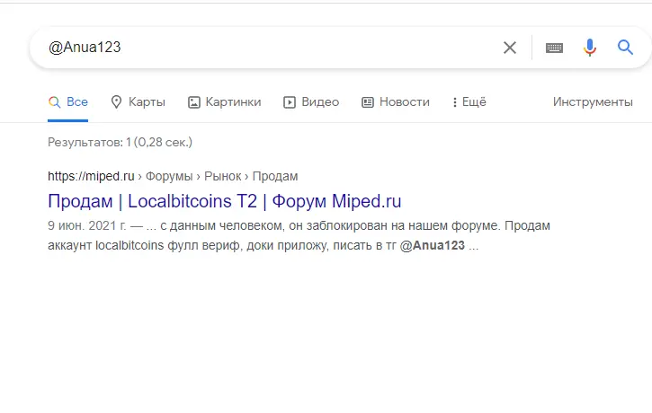Viewport: 652px width, 413px height.
Task: Click the picture icon for Картинки
Action: coord(194,102)
